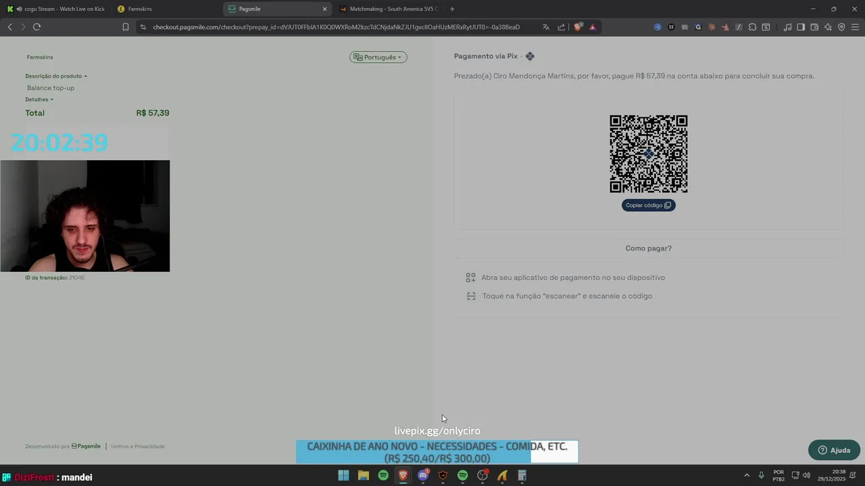Screen dimensions: 865x486
Task: Expand the Detalhes section
Action: pyautogui.click(x=39, y=100)
